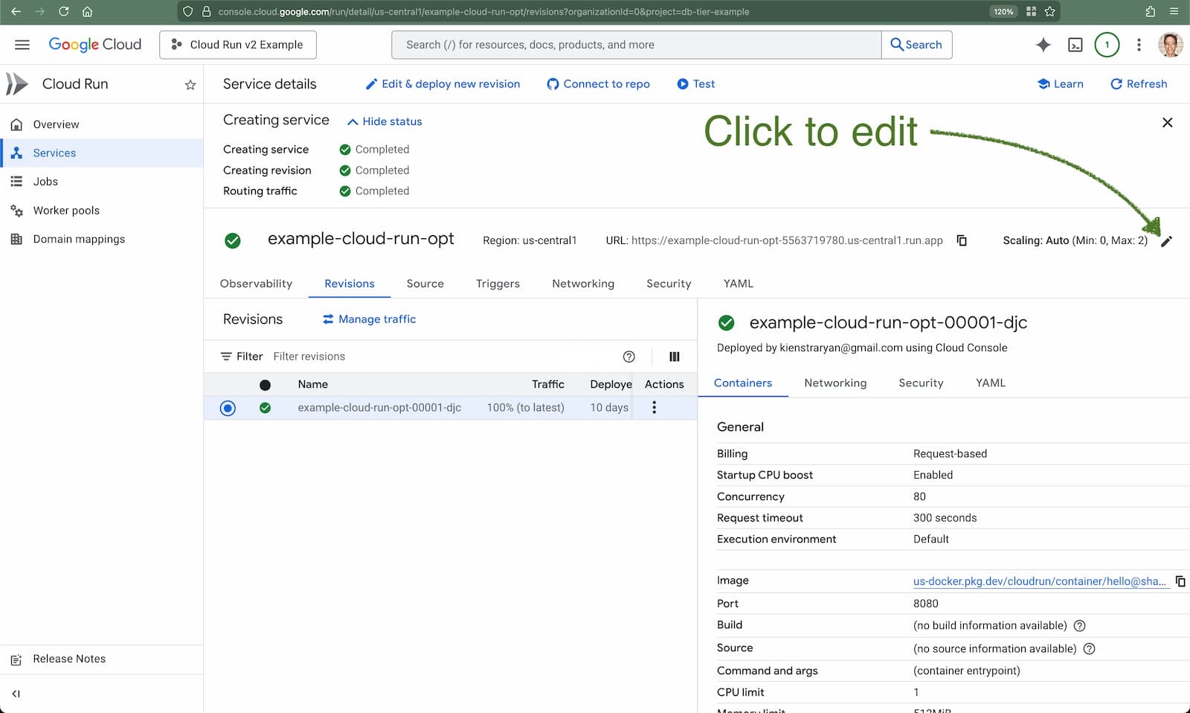Open the service Security tab
The width and height of the screenshot is (1190, 713).
[x=669, y=284]
